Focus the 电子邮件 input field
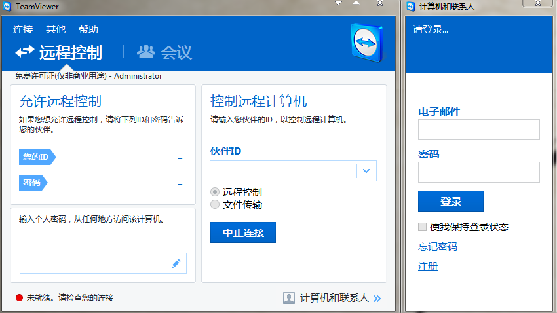The image size is (557, 313). pyautogui.click(x=478, y=130)
